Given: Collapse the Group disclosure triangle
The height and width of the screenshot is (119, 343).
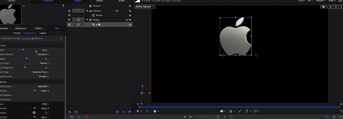Looking at the screenshot, I should [87, 20].
